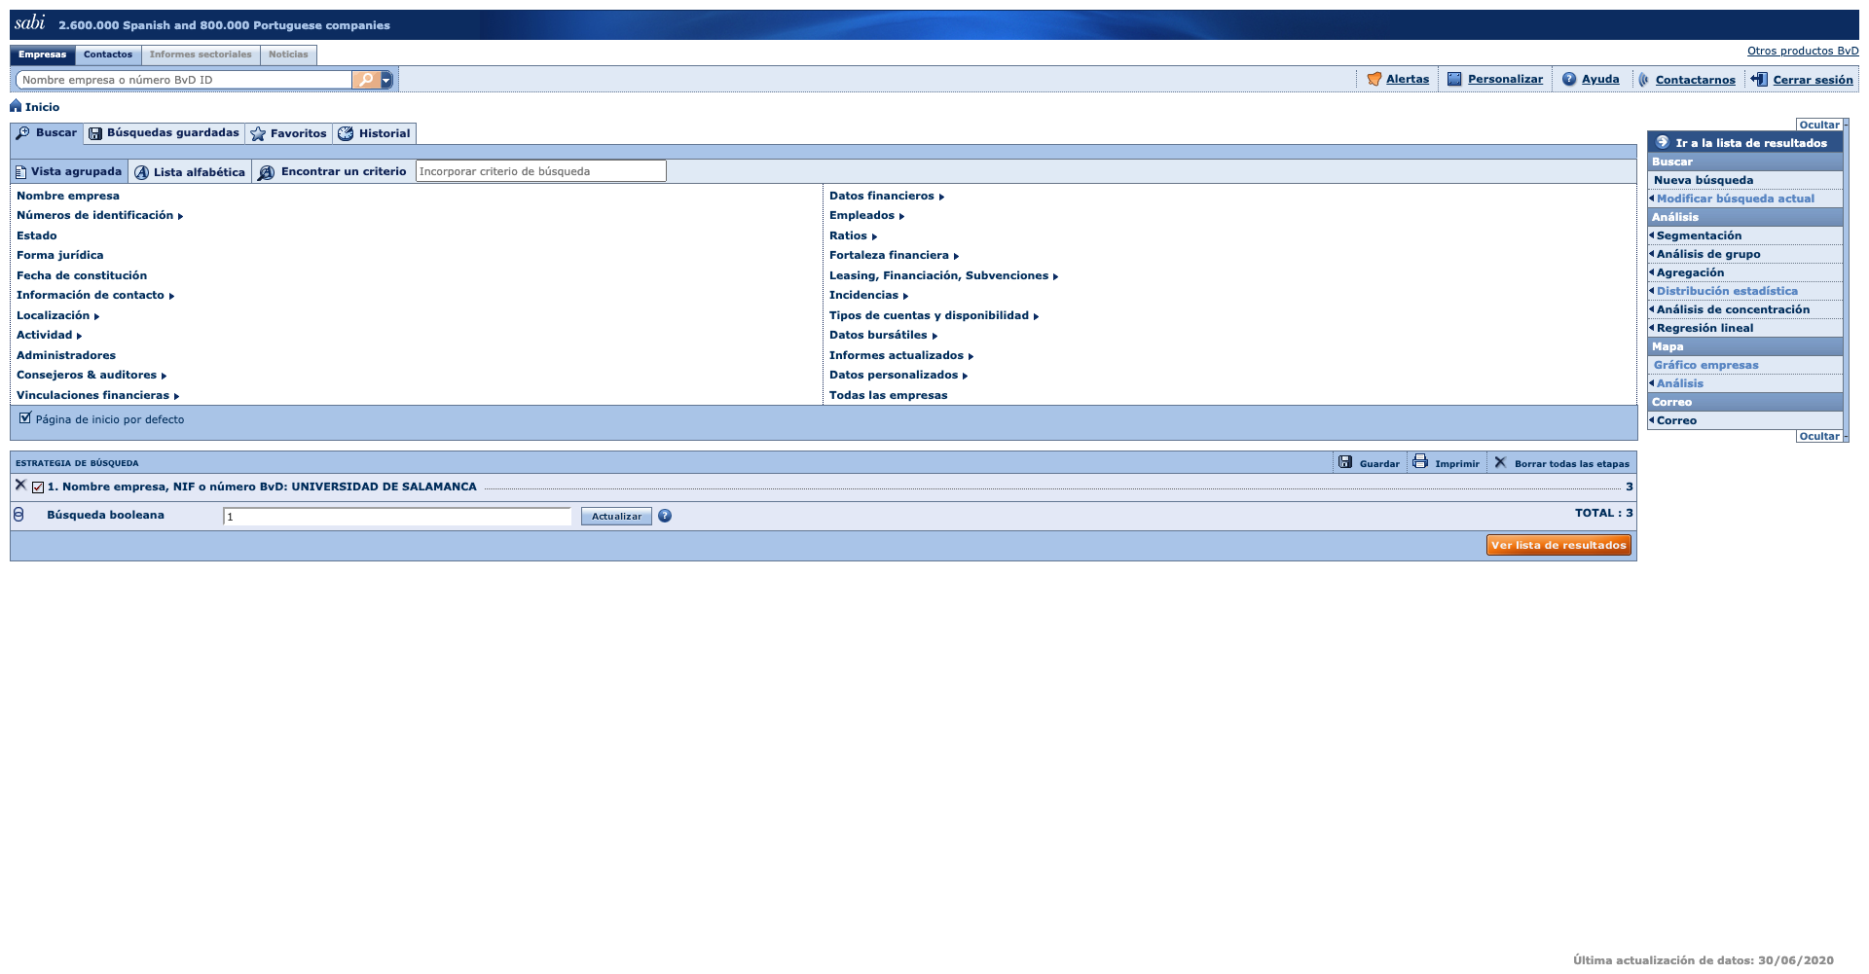This screenshot has height=974, width=1869.
Task: Click the Ayuda question mark icon
Action: point(1569,79)
